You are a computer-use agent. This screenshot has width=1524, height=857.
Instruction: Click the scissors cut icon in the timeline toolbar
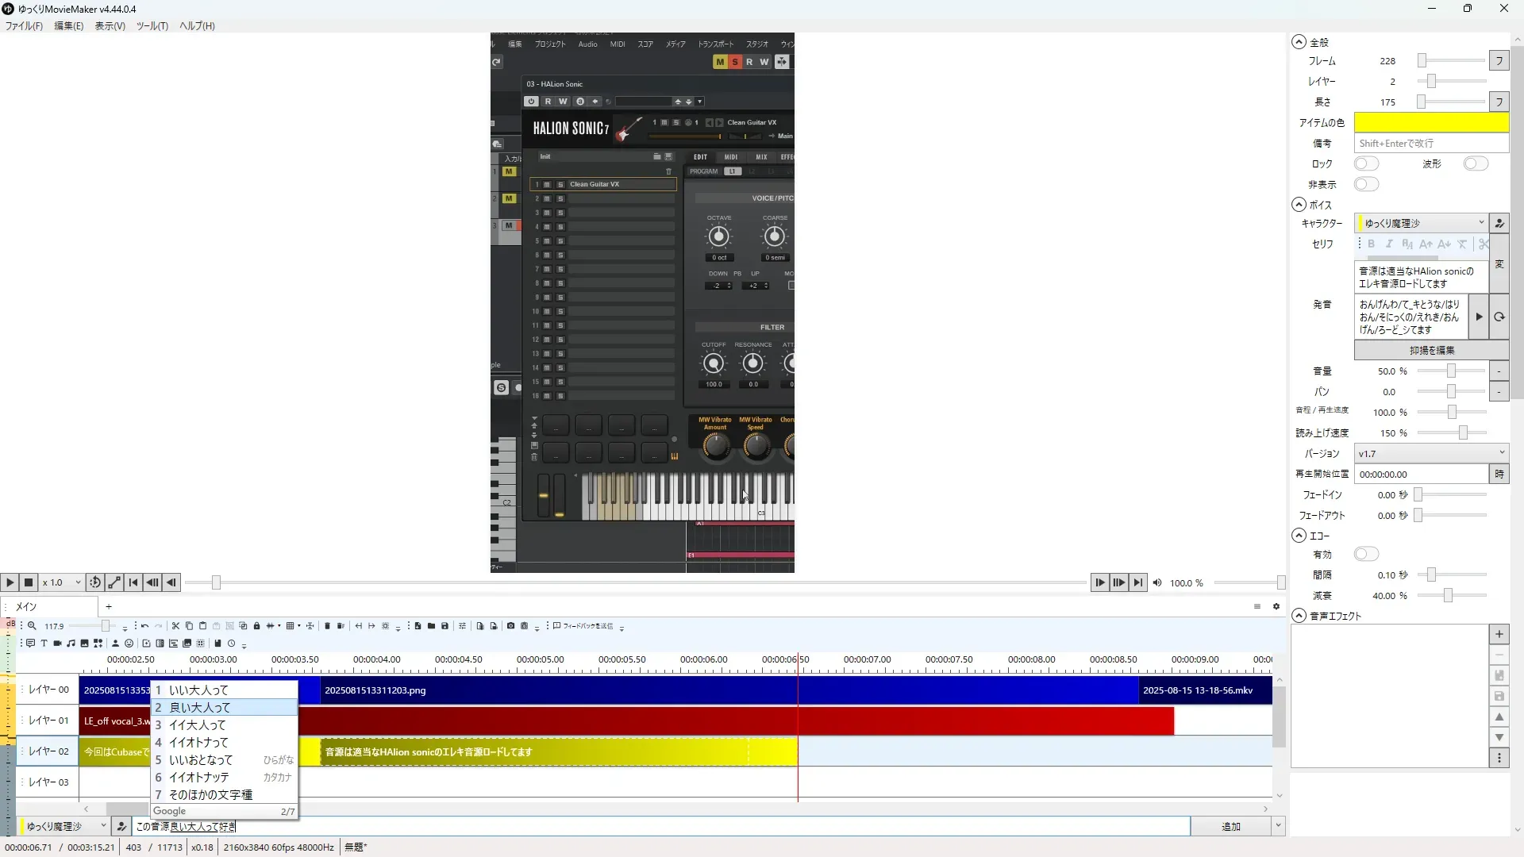(175, 626)
